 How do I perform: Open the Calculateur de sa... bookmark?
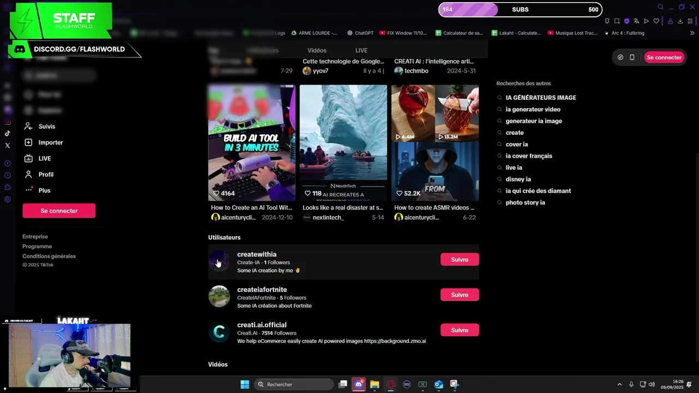[x=459, y=33]
